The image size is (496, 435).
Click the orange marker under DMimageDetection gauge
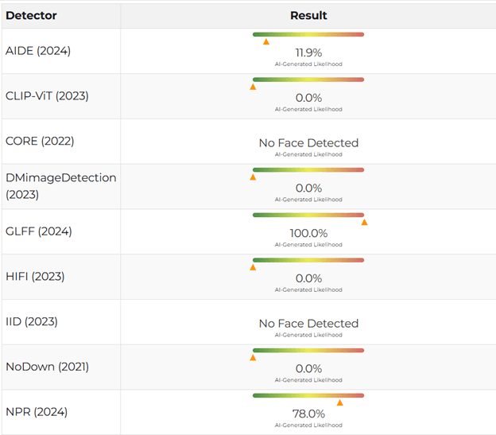pos(253,177)
